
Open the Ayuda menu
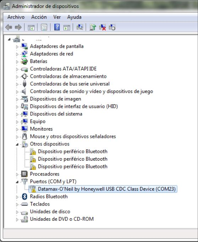[x=74, y=17]
